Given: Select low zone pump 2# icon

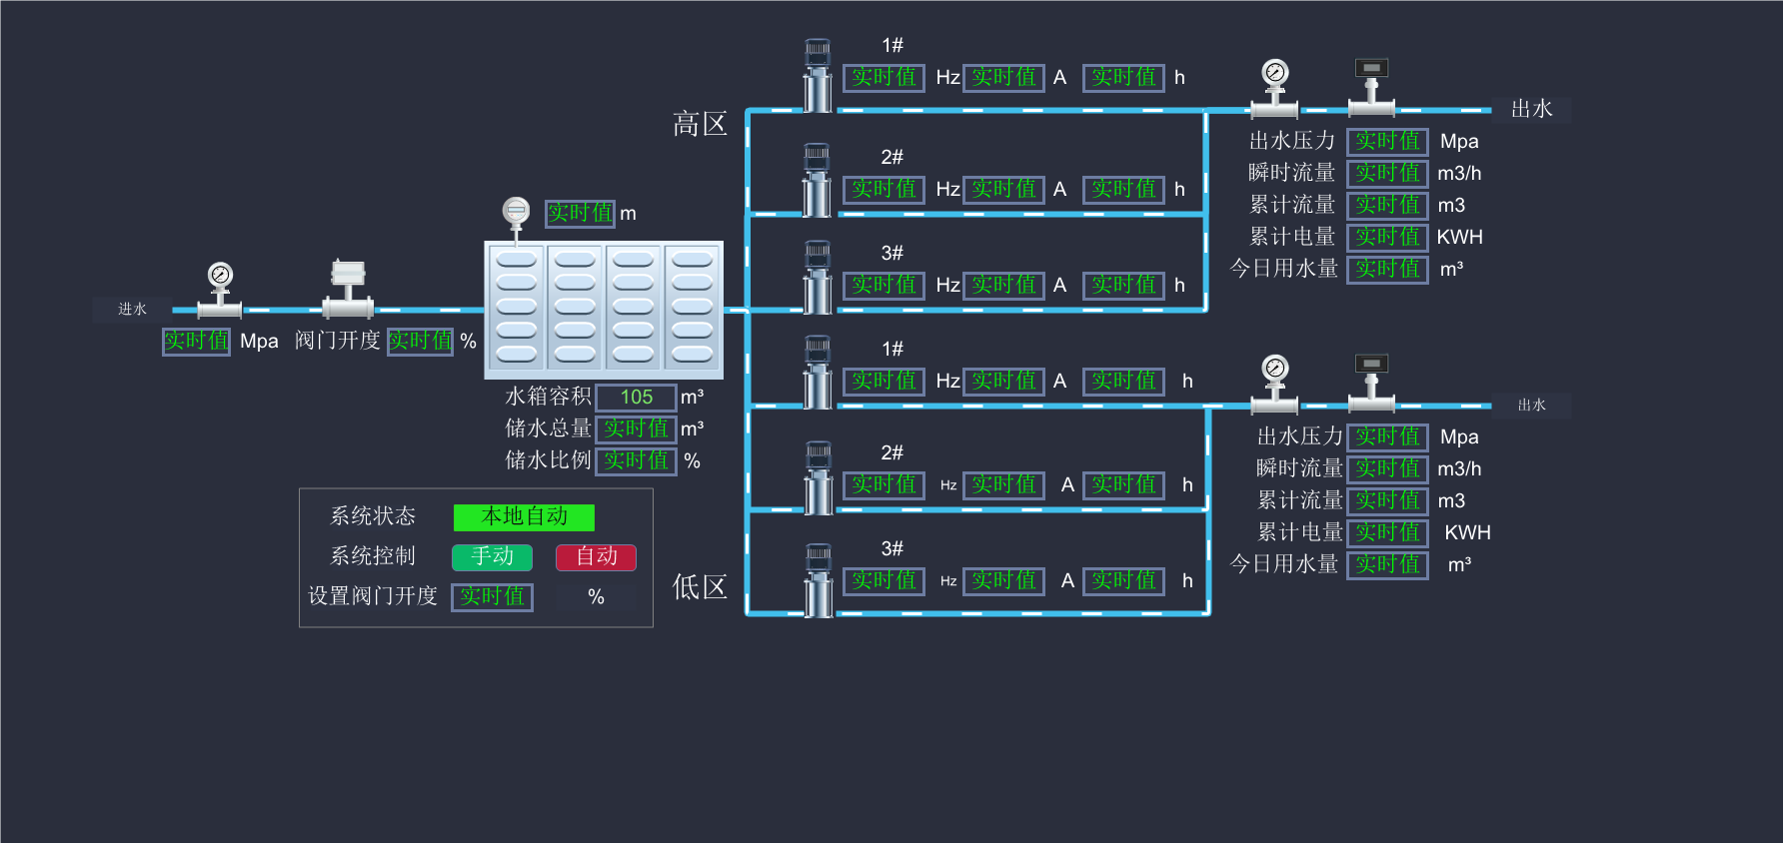Looking at the screenshot, I should pyautogui.click(x=818, y=477).
